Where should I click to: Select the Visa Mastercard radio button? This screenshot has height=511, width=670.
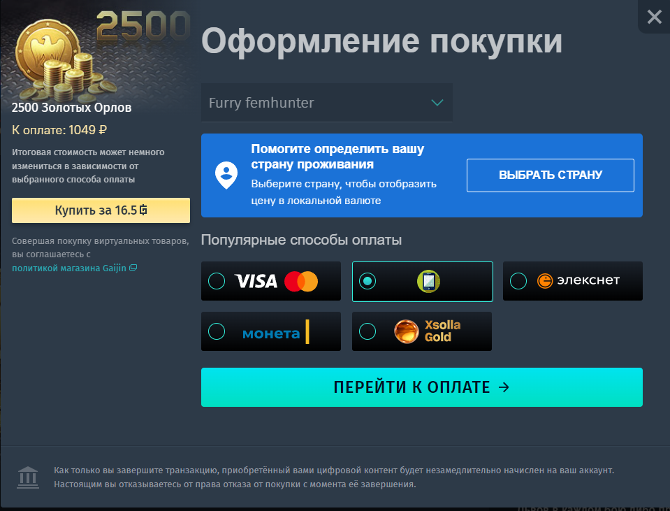point(217,281)
